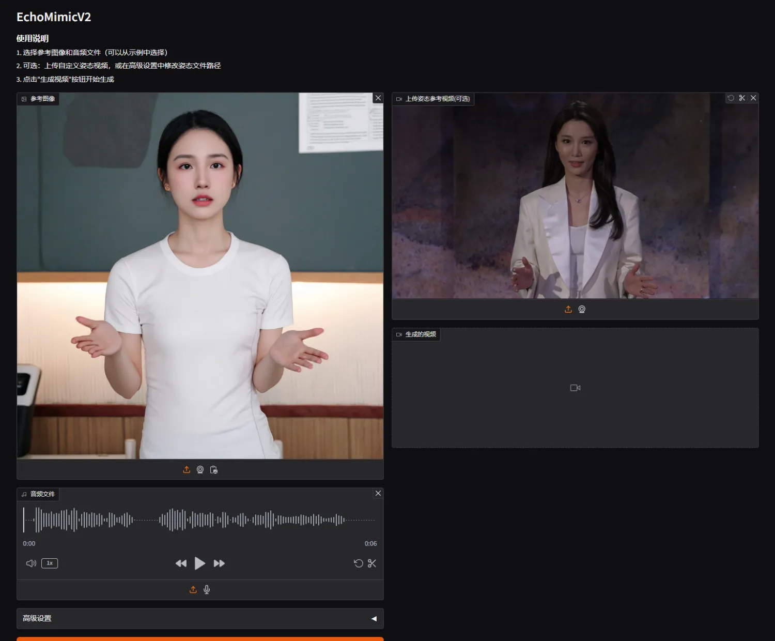
Task: Trim the audio with scissors icon
Action: click(372, 563)
